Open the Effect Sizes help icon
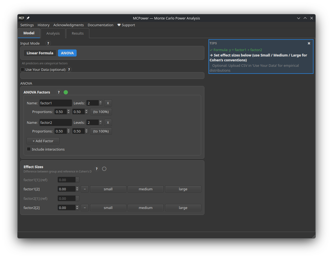Viewport: 333px width, 259px height. pos(97,169)
